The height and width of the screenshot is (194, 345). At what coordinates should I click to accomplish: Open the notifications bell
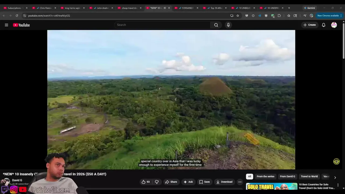click(324, 25)
